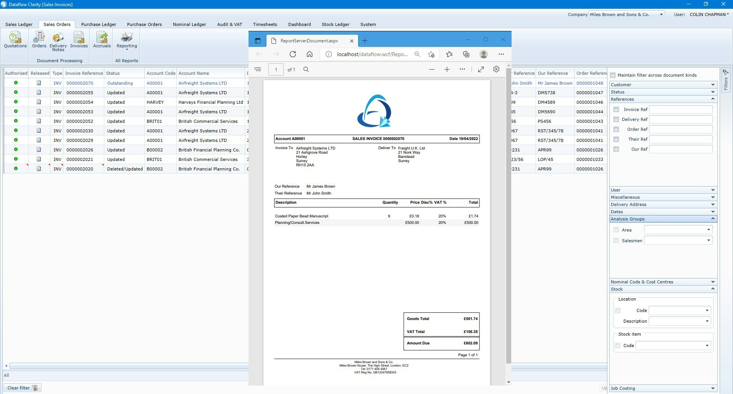733x394 pixels.
Task: Click the address bar zoom icon
Action: click(x=417, y=54)
